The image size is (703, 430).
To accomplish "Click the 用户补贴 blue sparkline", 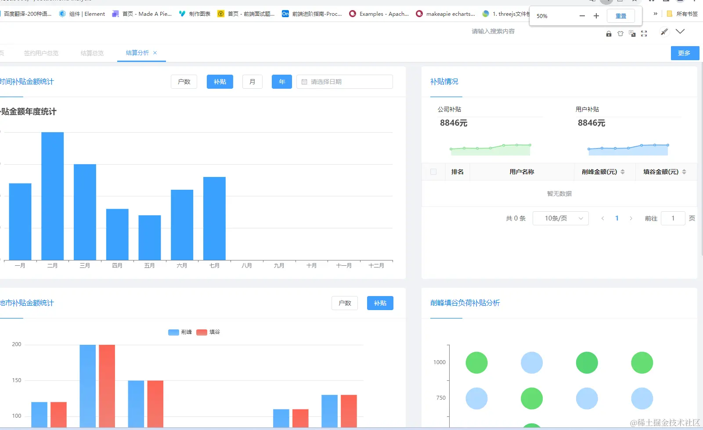I will pos(628,149).
